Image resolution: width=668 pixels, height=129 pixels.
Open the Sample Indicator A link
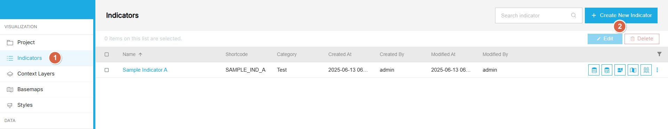(145, 70)
